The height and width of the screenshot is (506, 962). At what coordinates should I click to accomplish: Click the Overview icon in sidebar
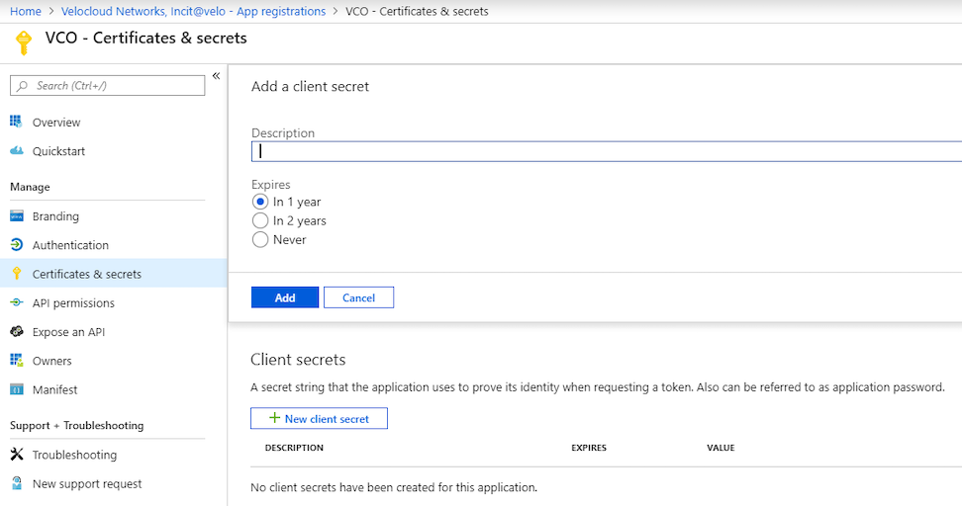coord(16,122)
